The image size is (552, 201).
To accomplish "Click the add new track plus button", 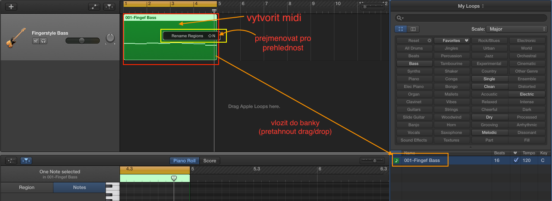I will pos(11,6).
